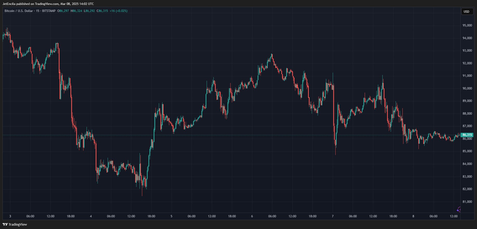The height and width of the screenshot is (229, 477).
Task: Click the purple lightning event icon
Action: coord(459,210)
